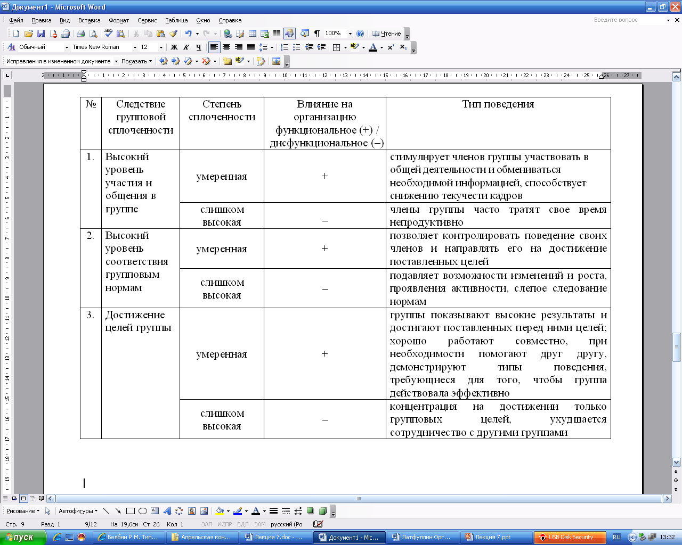Open Print Preview

(93, 34)
